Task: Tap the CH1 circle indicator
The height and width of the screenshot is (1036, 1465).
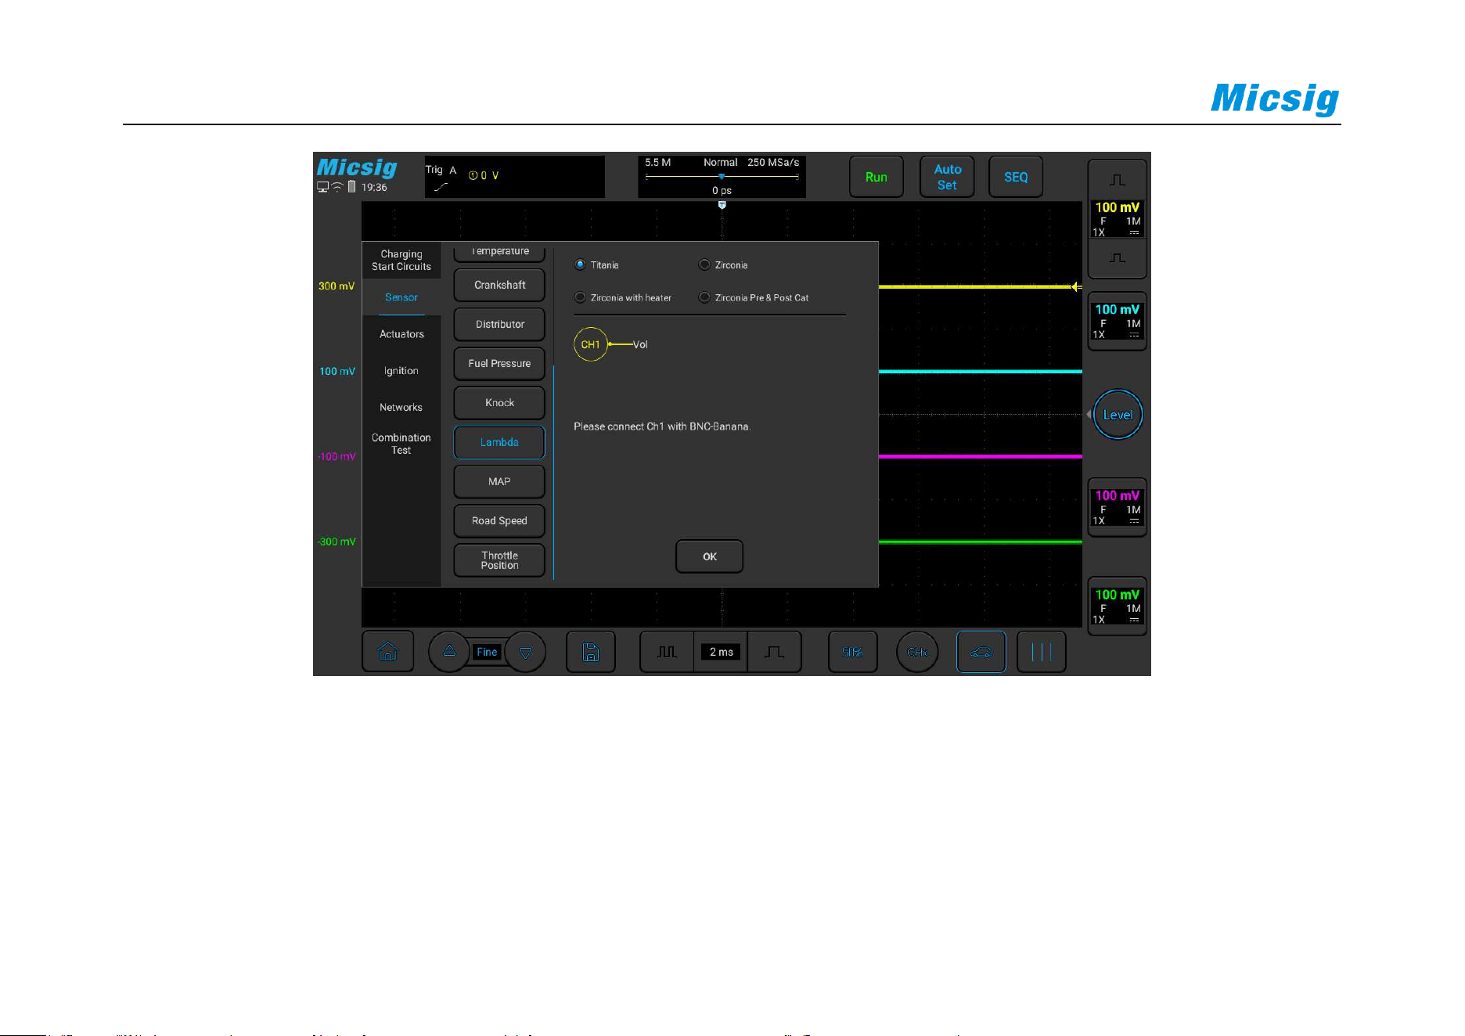Action: pyautogui.click(x=591, y=344)
